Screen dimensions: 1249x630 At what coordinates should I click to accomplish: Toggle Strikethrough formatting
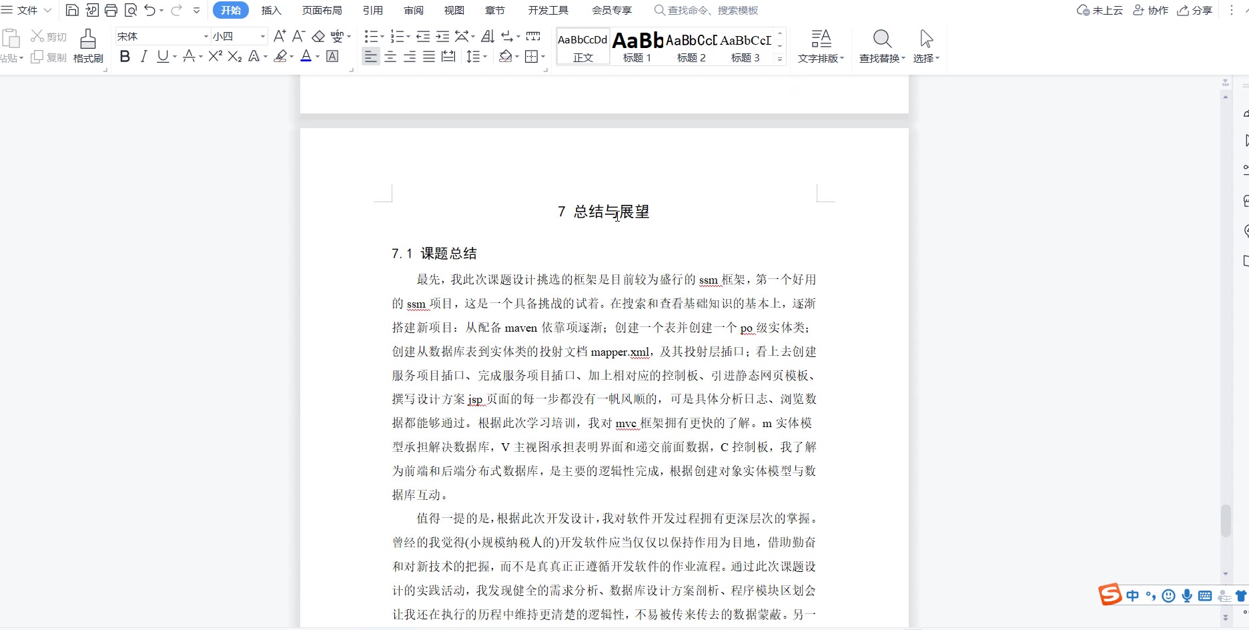189,57
